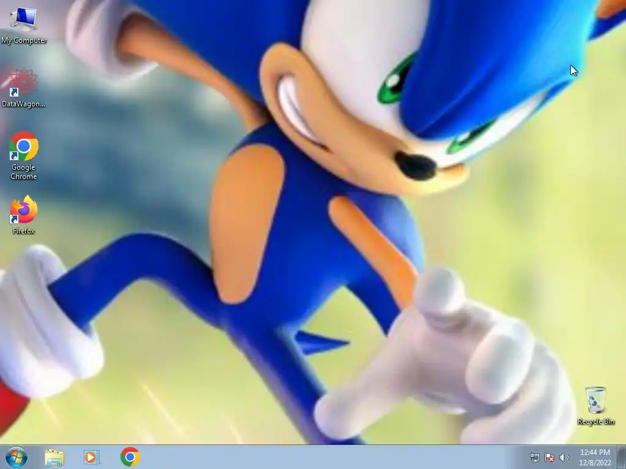Launch Windows Media Player from taskbar
This screenshot has height=469, width=626.
(92, 457)
